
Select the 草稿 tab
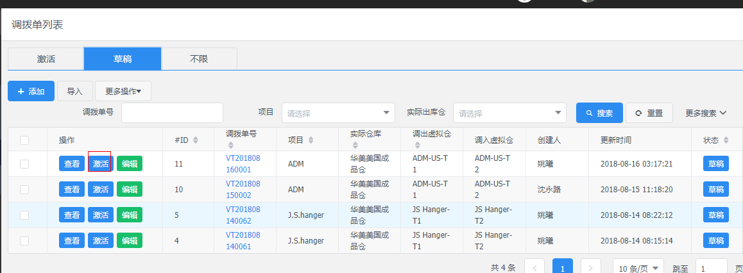(123, 59)
